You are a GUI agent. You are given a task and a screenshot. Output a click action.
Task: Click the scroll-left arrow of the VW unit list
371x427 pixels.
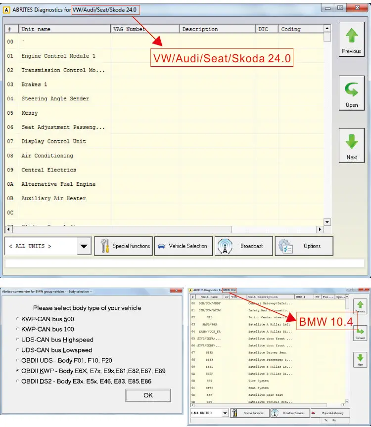tap(8, 229)
